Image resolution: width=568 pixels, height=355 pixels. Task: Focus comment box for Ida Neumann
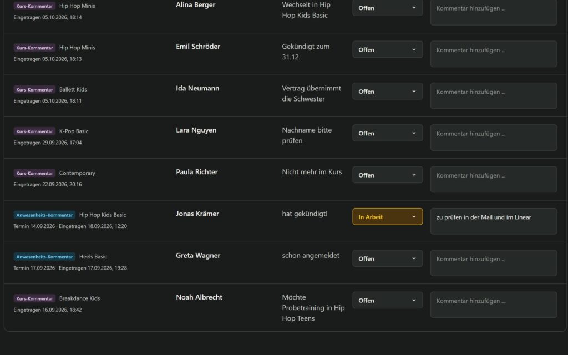point(493,95)
